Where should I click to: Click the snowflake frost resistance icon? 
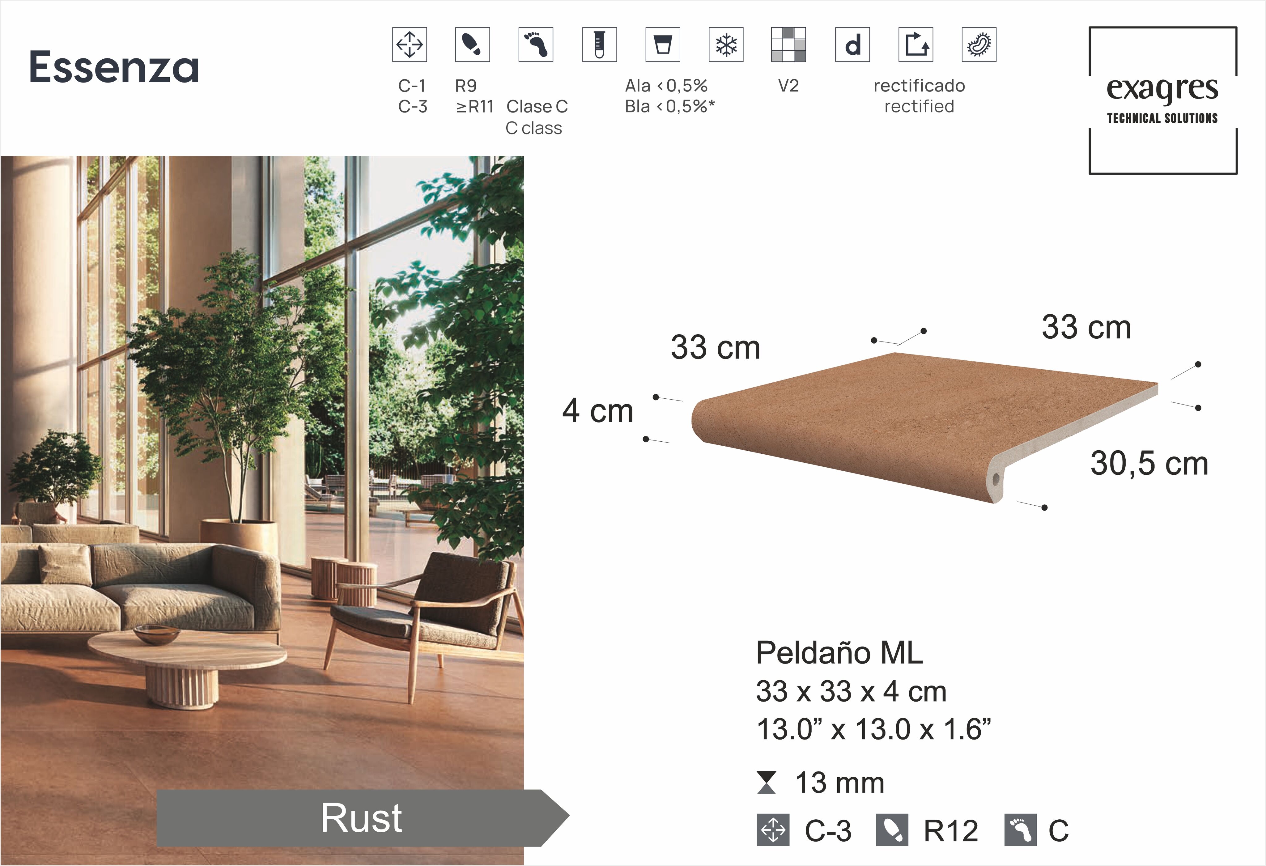[x=726, y=45]
